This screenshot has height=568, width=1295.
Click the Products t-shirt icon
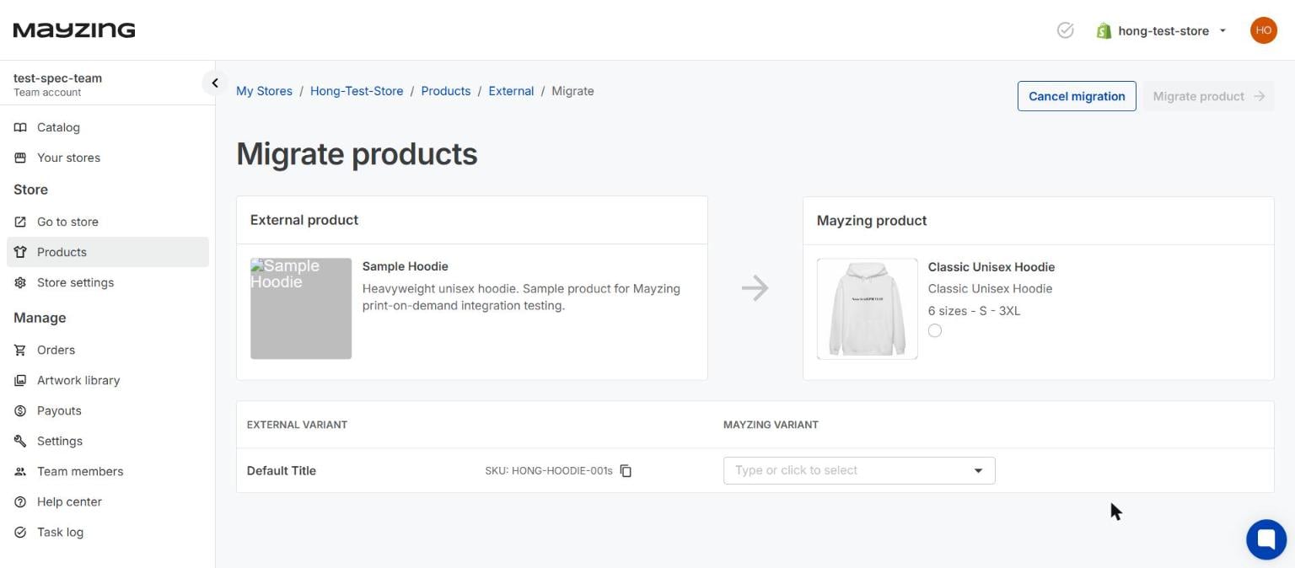pyautogui.click(x=20, y=252)
